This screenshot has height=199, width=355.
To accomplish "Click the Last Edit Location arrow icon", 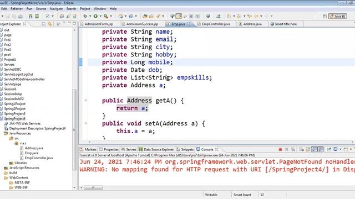I will coord(250,16).
